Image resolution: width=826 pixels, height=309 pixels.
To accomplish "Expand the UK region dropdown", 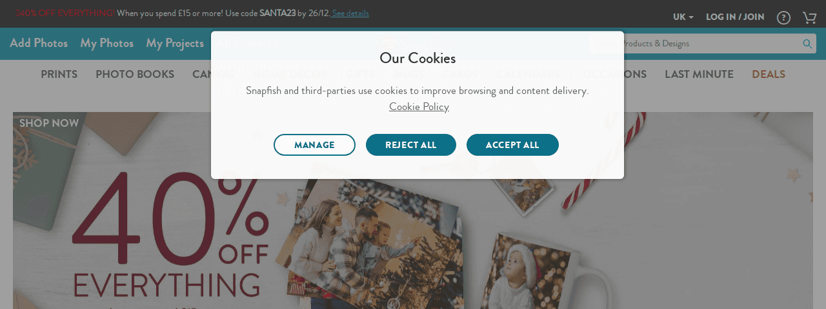I will click(x=683, y=17).
